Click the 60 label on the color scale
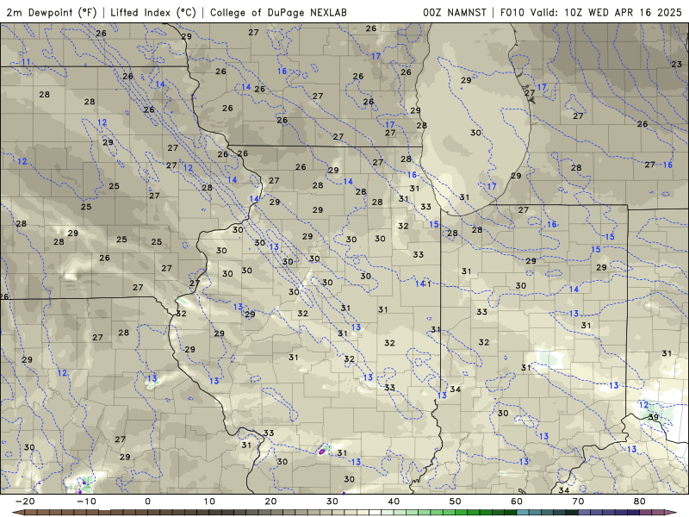The width and height of the screenshot is (689, 517). click(517, 501)
